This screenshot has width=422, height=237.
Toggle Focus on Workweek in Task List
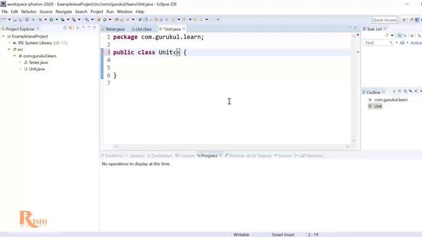tap(412, 35)
